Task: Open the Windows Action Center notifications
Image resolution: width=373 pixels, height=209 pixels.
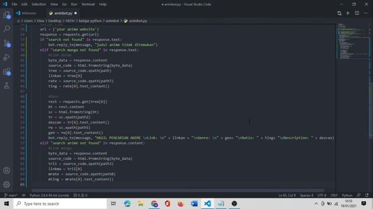Action: (364, 204)
